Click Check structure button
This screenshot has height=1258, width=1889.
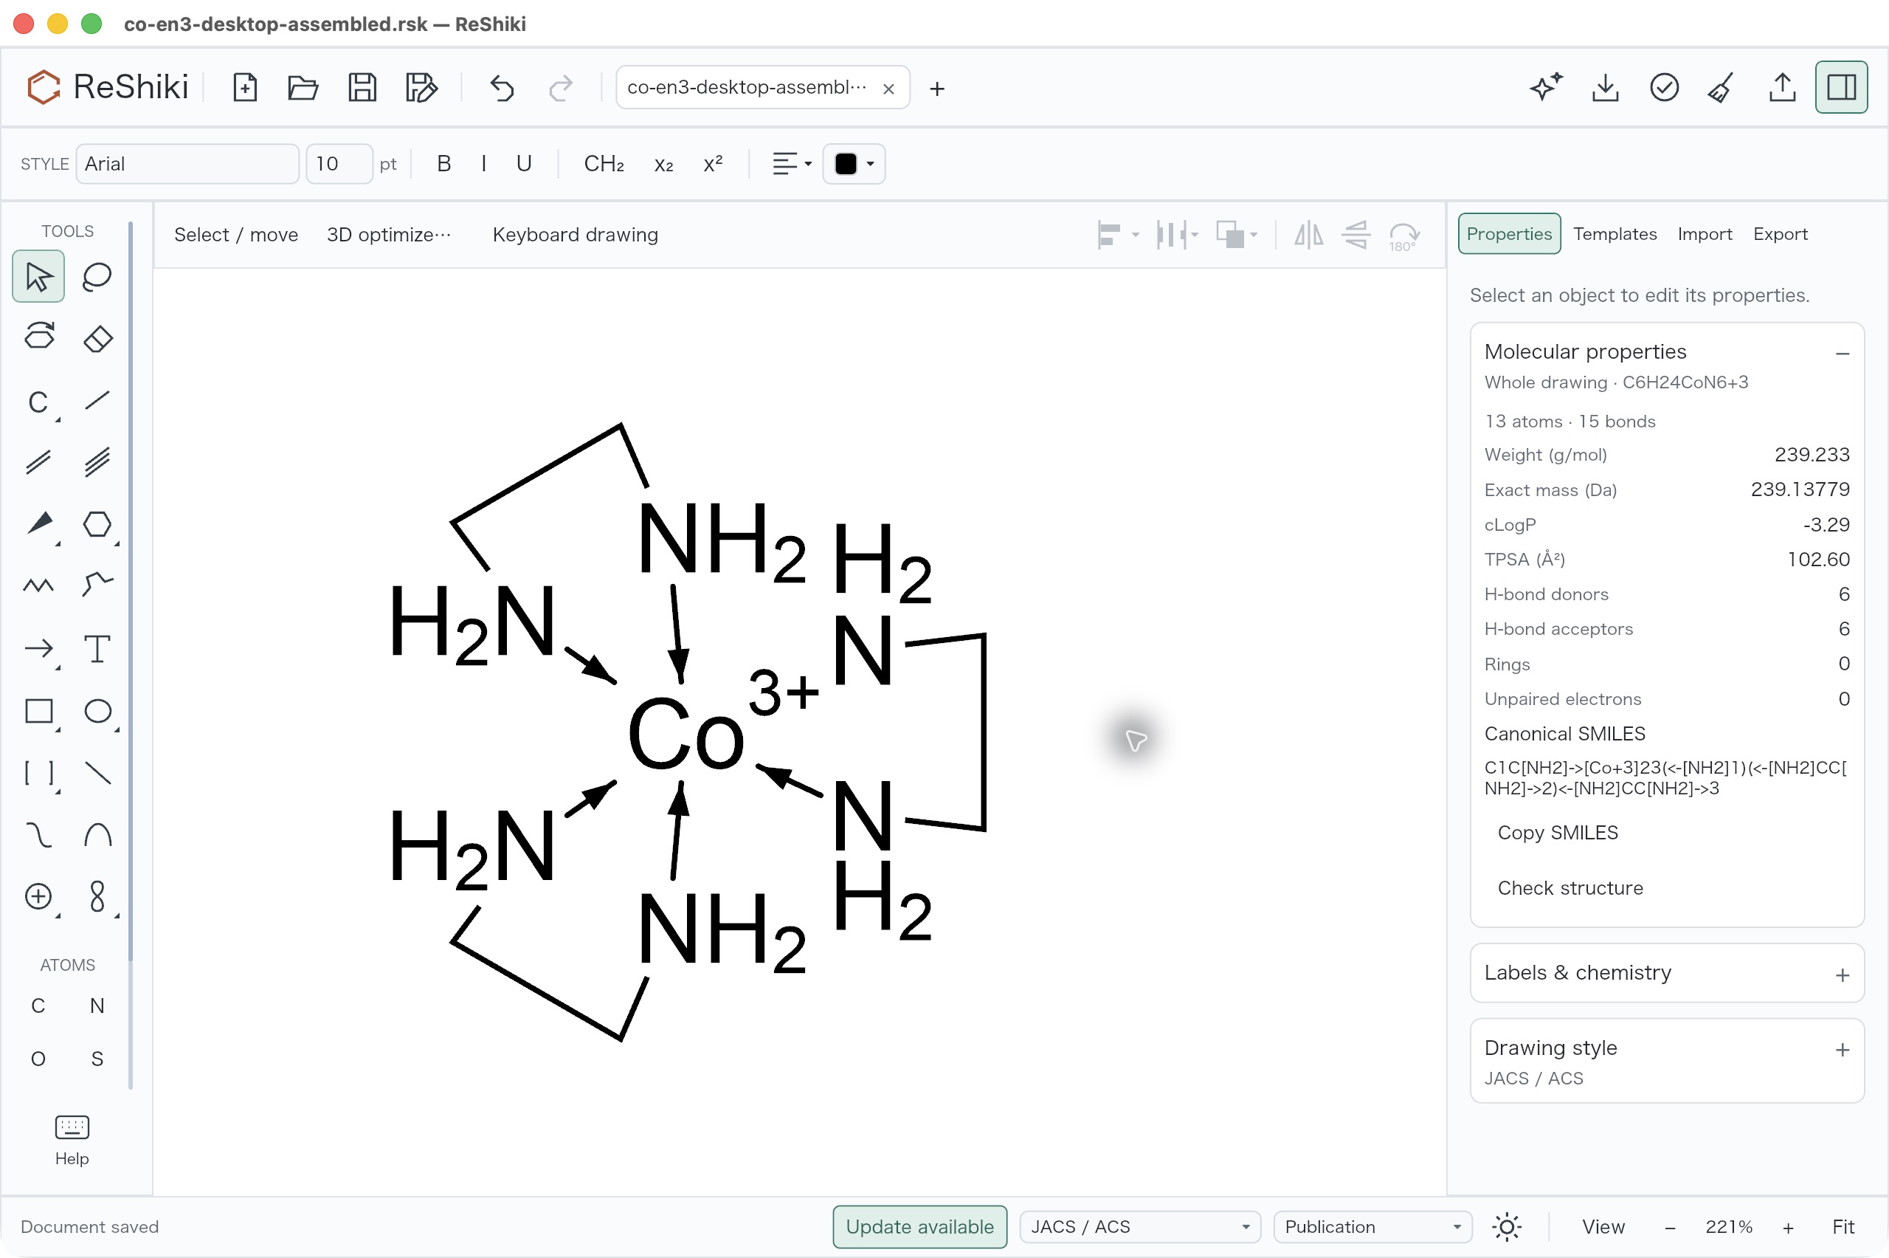click(x=1570, y=888)
